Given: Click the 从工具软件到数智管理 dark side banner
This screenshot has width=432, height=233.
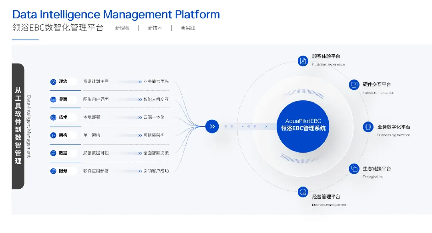Looking at the screenshot, I should (18, 126).
